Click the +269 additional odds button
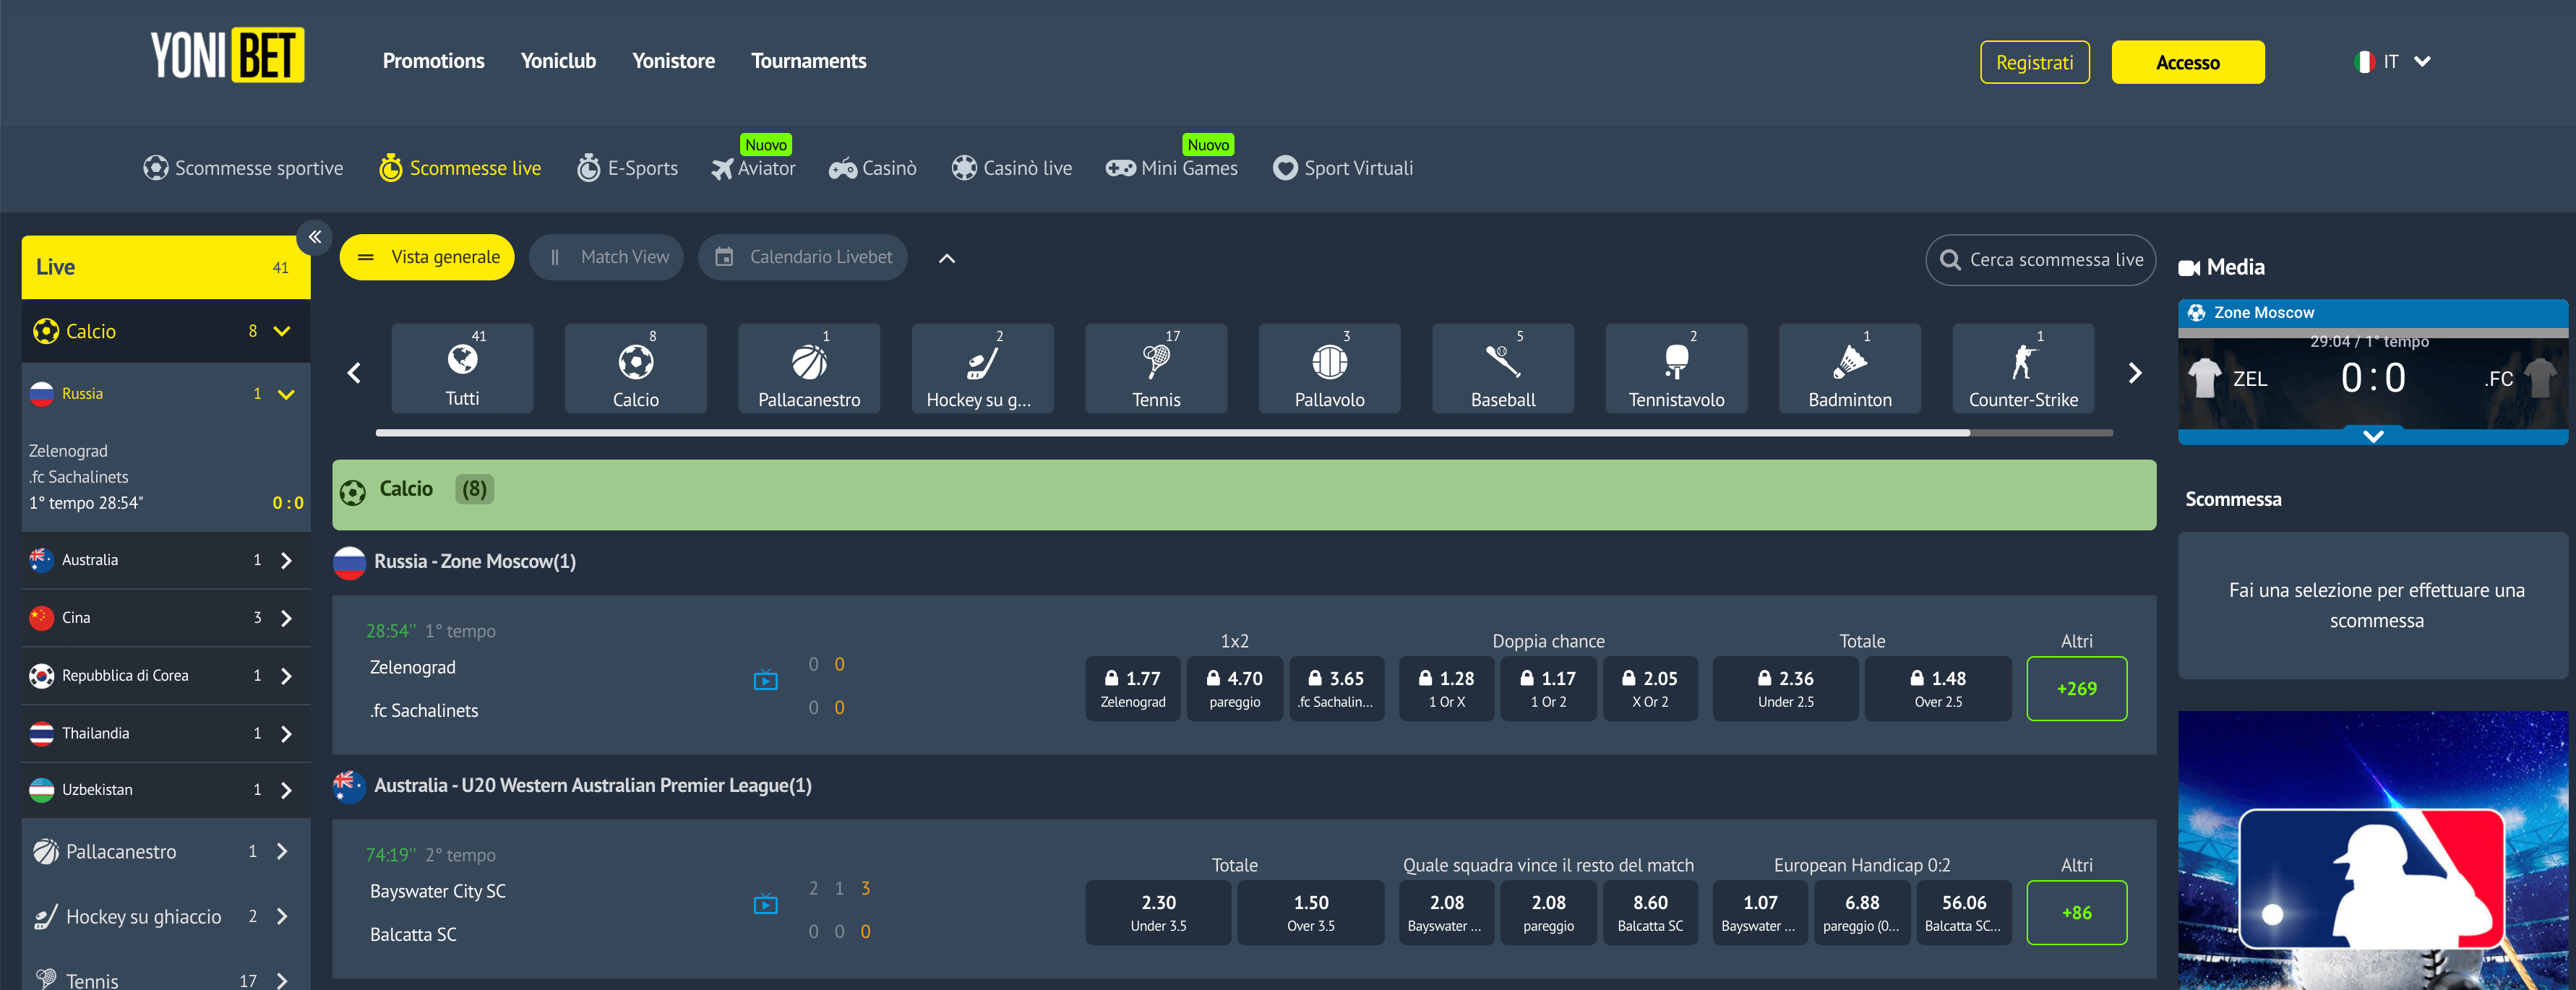Image resolution: width=2576 pixels, height=990 pixels. (x=2076, y=688)
